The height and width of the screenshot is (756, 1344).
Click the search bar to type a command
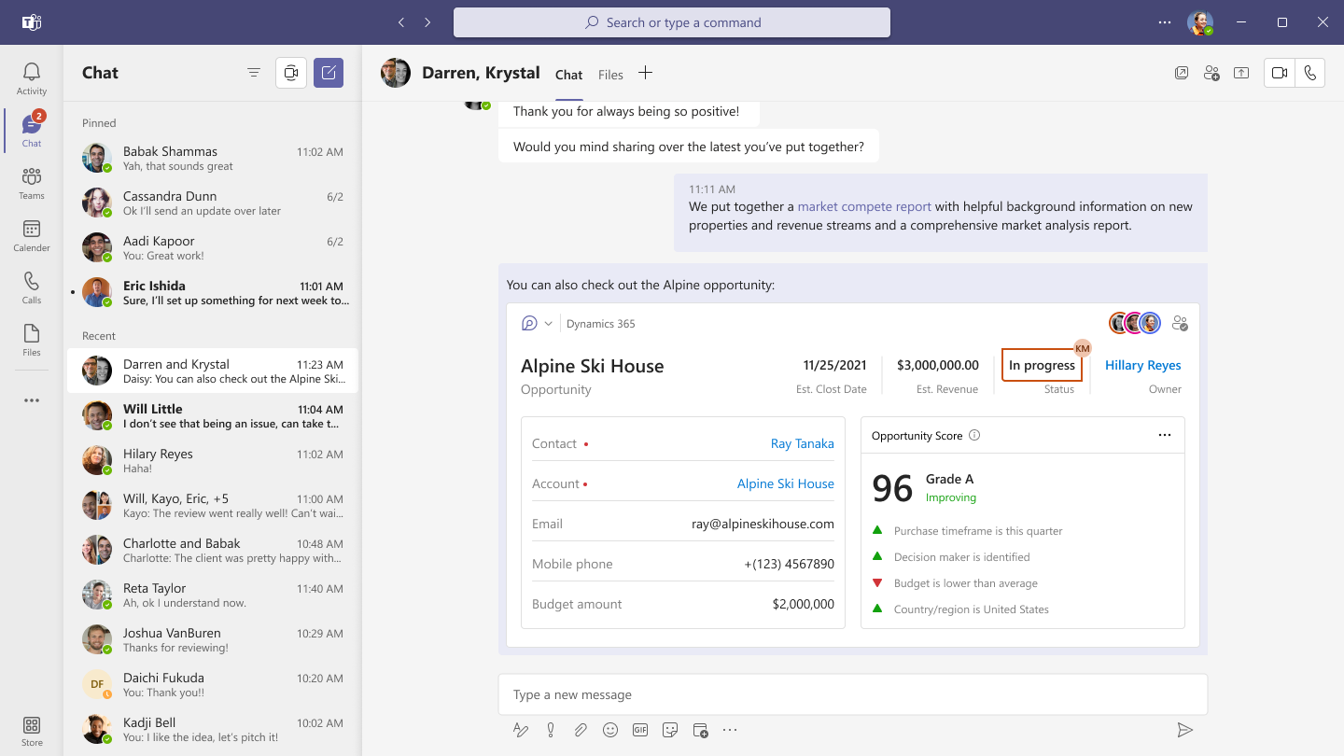[x=671, y=21]
